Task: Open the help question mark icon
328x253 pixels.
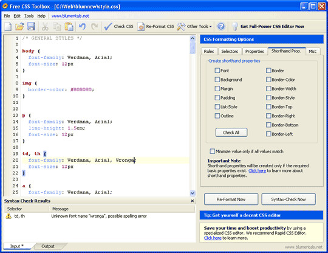Action: pos(221,27)
